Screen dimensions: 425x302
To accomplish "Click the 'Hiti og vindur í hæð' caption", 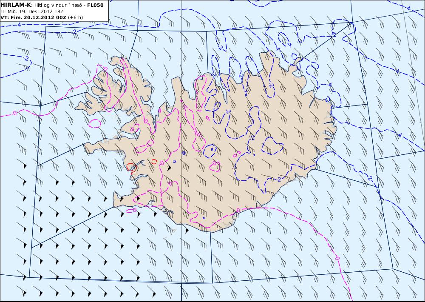I will click(58, 6).
